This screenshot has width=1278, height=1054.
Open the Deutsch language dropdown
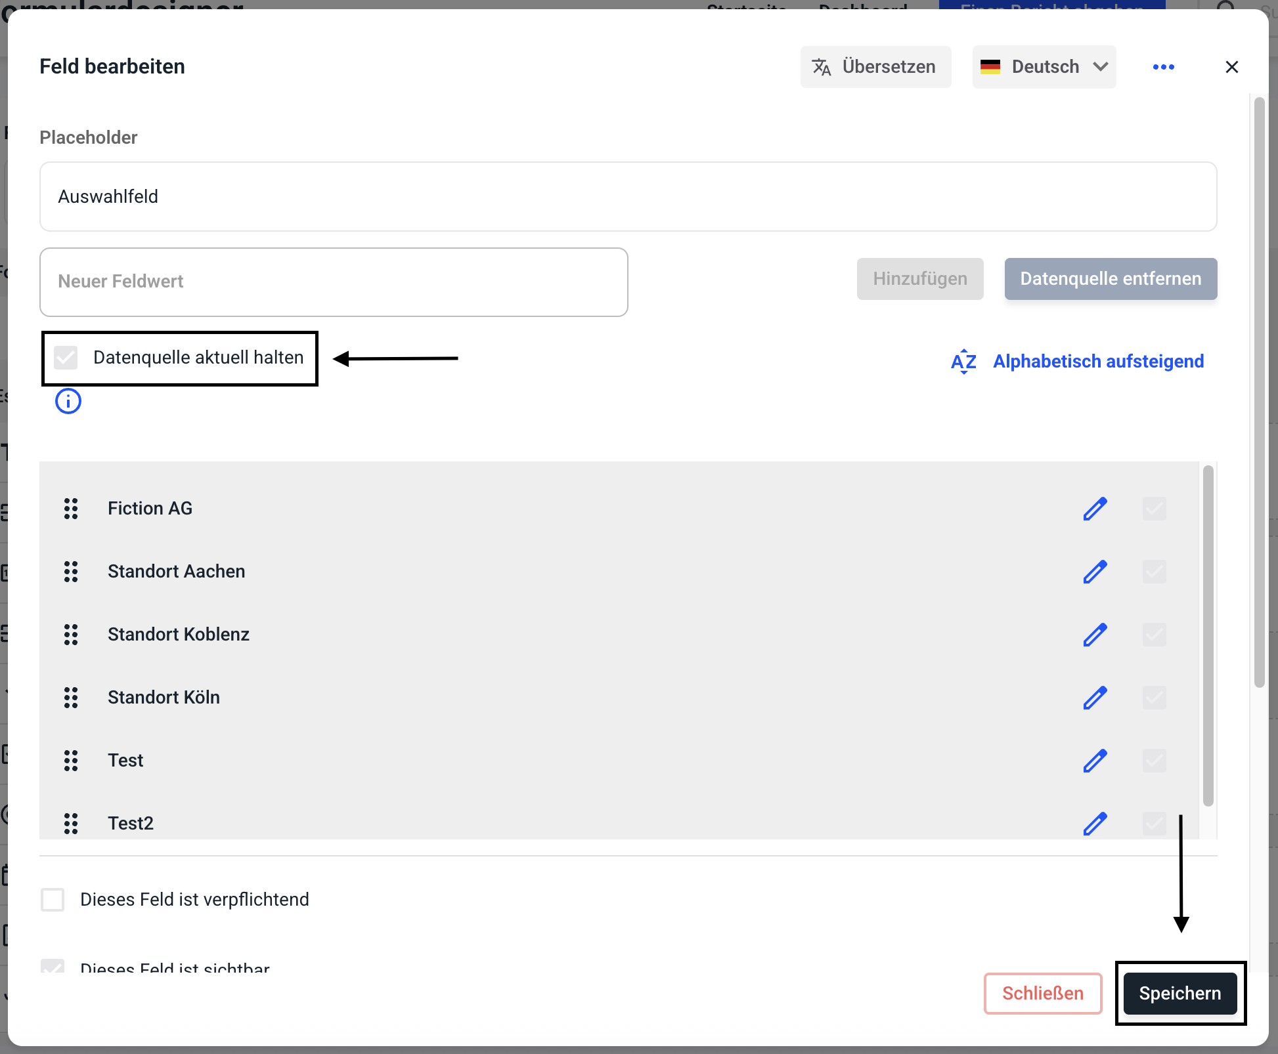(1044, 67)
